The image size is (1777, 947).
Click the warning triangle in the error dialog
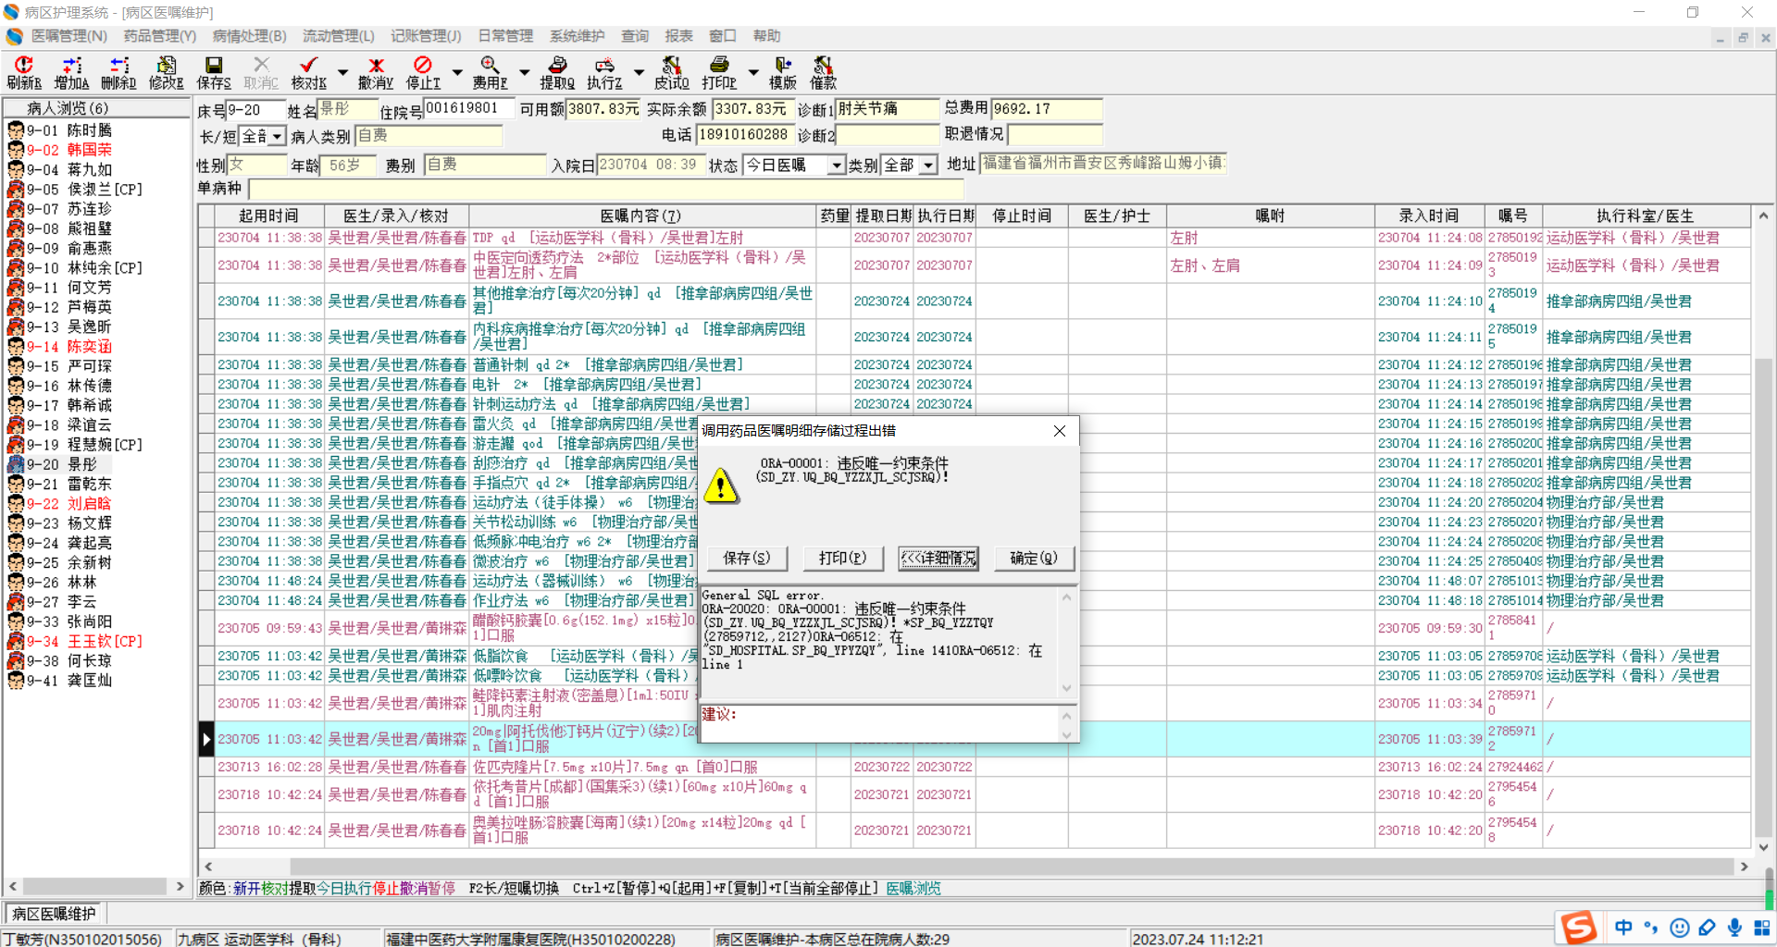coord(721,486)
